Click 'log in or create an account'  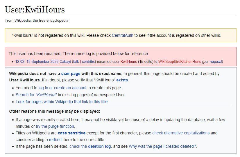pyautogui.click(x=62, y=88)
